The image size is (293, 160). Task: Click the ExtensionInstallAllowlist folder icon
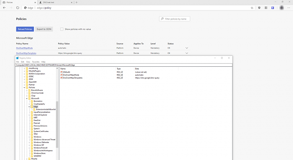click(34, 109)
